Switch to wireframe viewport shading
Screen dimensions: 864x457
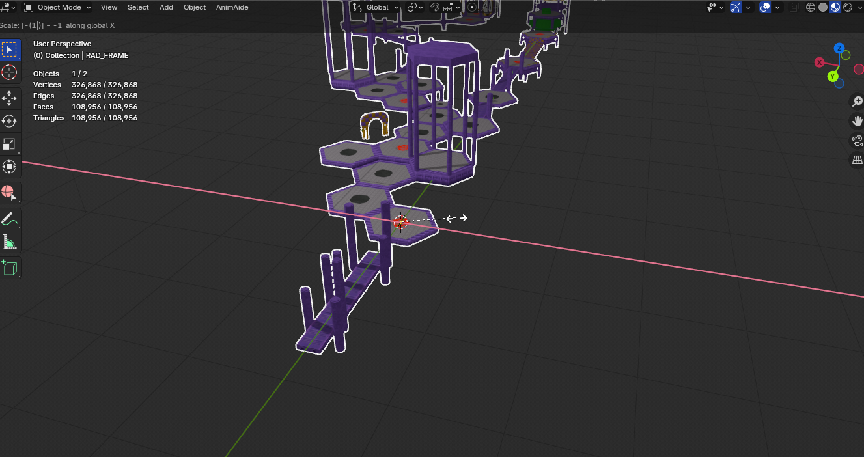coord(811,8)
